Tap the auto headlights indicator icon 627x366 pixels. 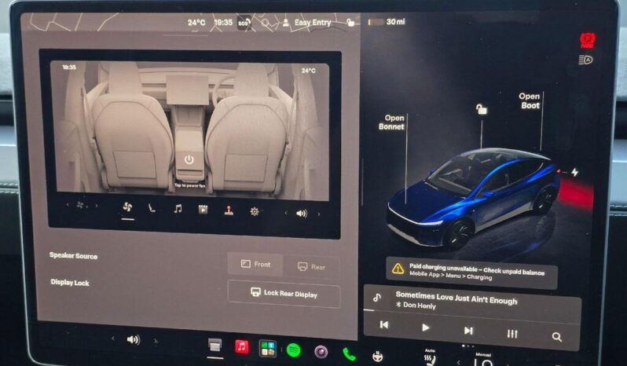coord(586,60)
